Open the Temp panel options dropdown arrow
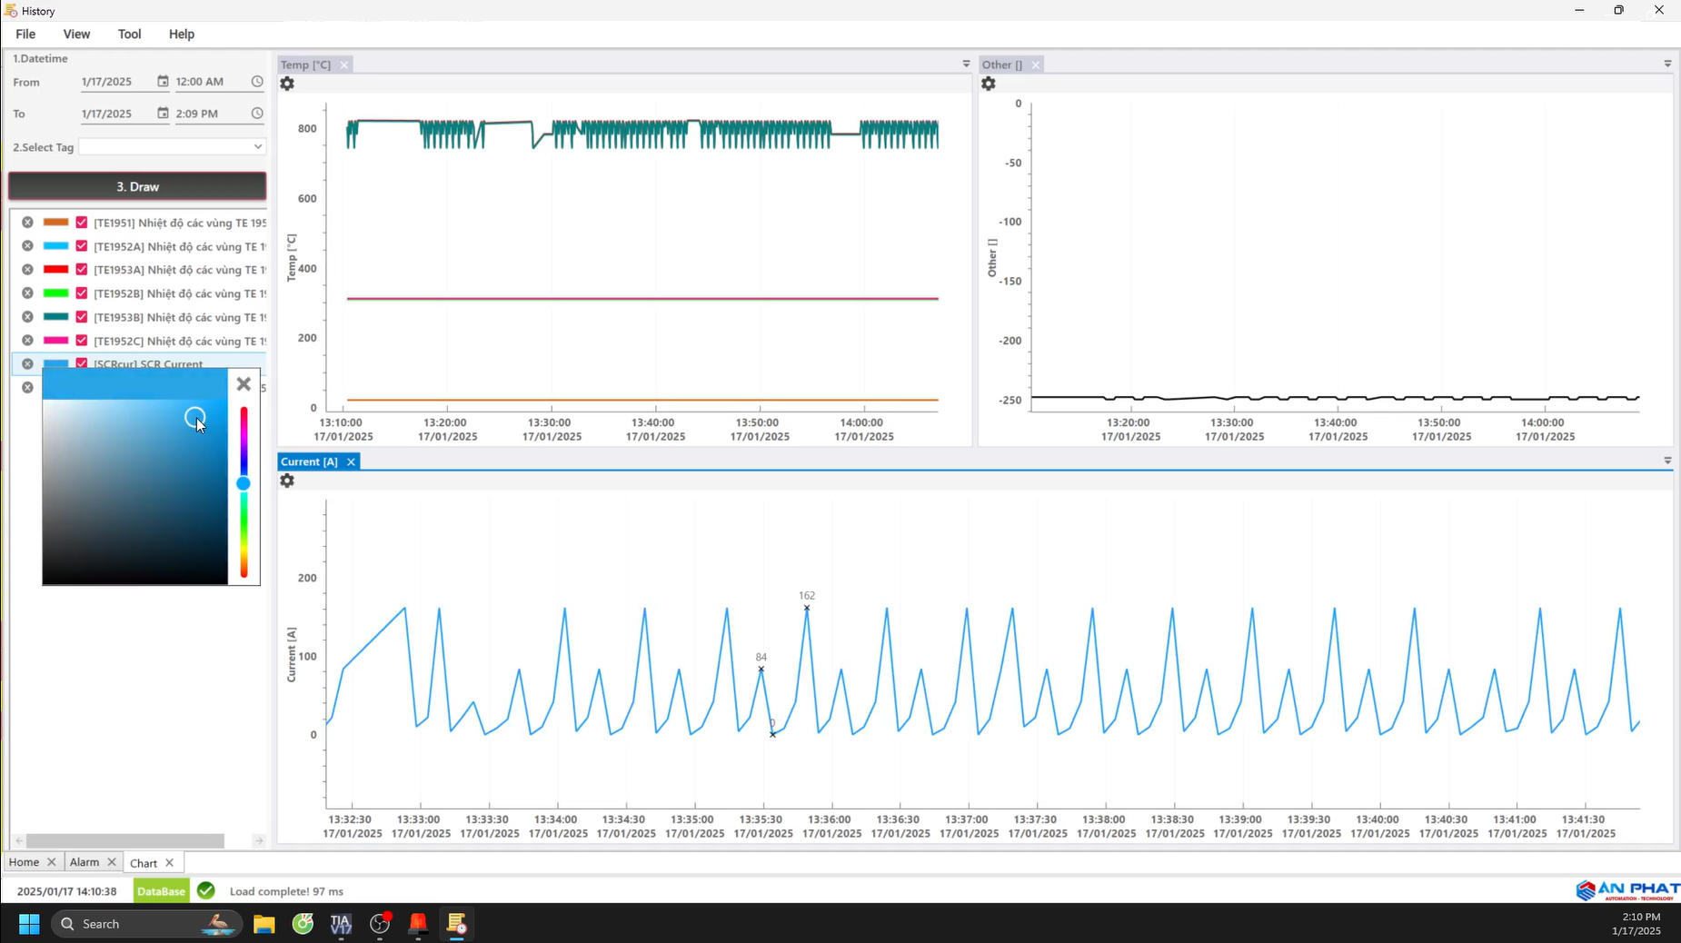This screenshot has height=943, width=1681. (x=966, y=65)
